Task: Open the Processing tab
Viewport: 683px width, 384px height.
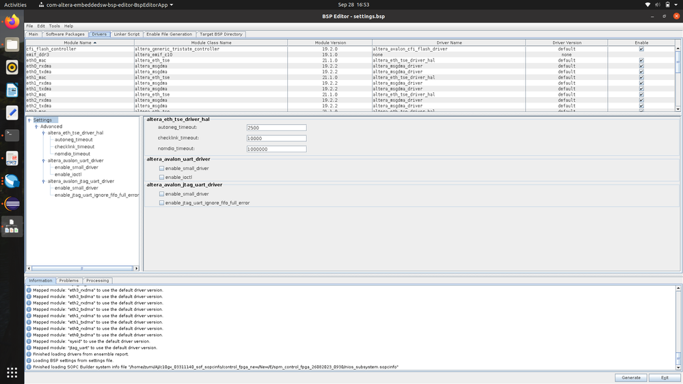Action: [x=98, y=280]
